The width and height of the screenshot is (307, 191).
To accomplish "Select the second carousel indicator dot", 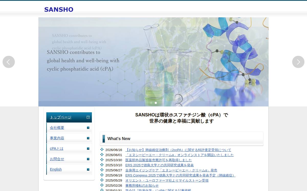I will [x=156, y=103].
